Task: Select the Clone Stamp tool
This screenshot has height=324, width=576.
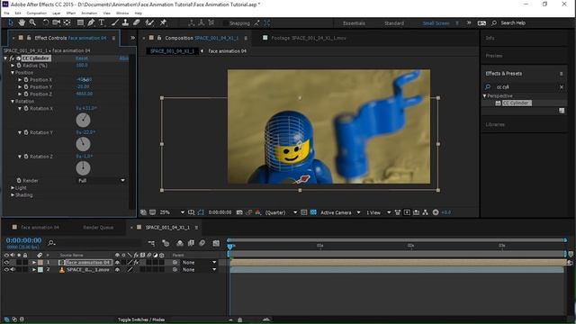Action: pos(125,22)
